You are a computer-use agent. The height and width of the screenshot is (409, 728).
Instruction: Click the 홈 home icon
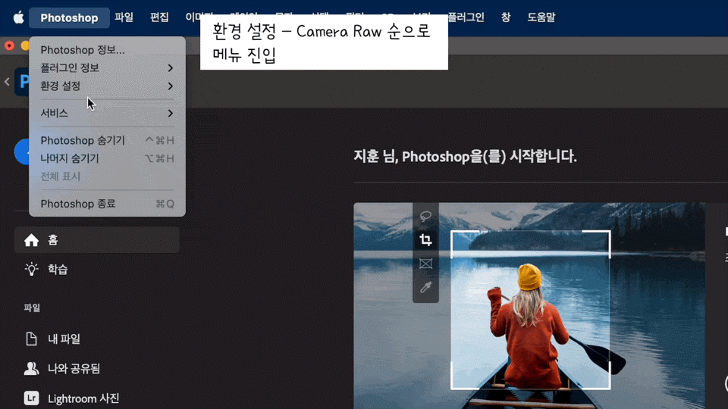pos(32,240)
